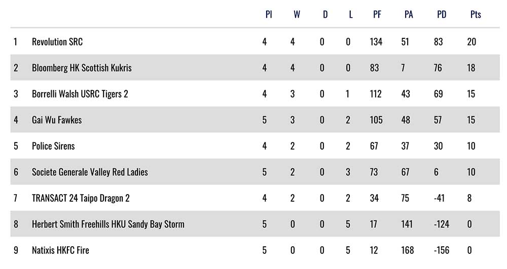The image size is (507, 269).
Task: Click the W wins column header
Action: [x=297, y=15]
